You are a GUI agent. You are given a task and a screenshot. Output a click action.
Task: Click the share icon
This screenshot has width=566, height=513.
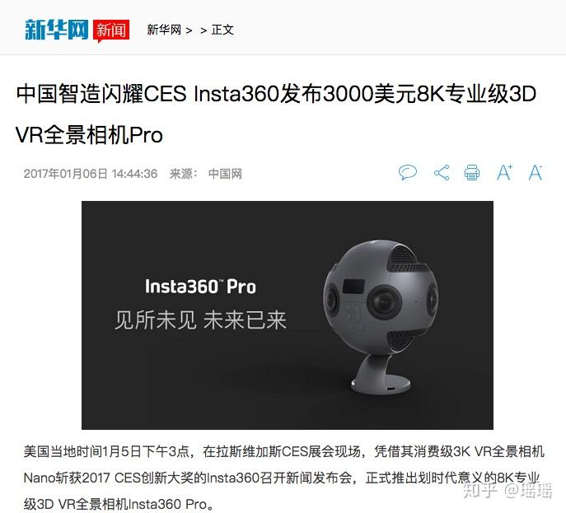442,172
